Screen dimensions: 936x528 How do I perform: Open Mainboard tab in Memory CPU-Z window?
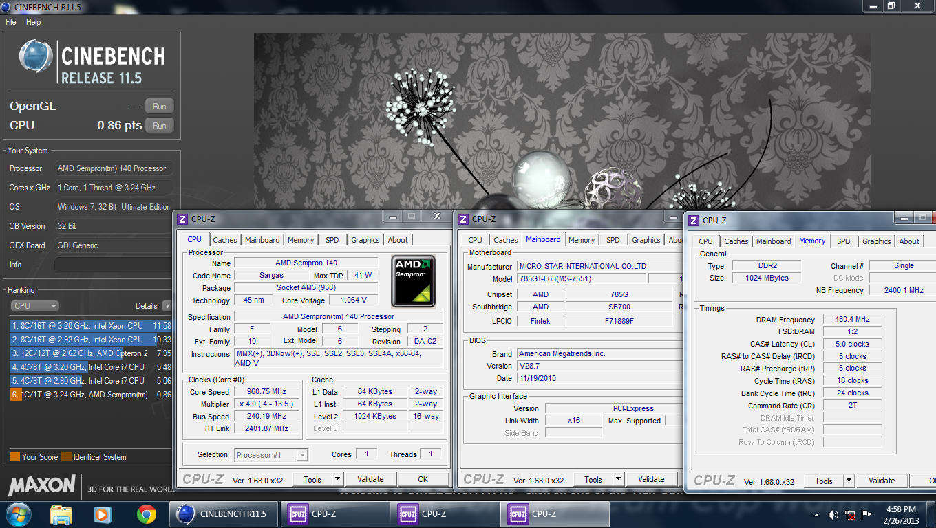point(774,241)
